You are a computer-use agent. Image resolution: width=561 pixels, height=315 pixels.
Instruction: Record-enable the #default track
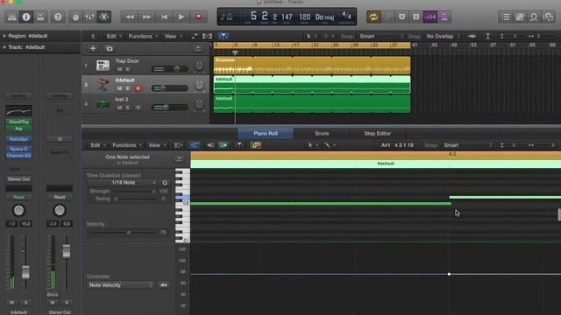tap(138, 88)
